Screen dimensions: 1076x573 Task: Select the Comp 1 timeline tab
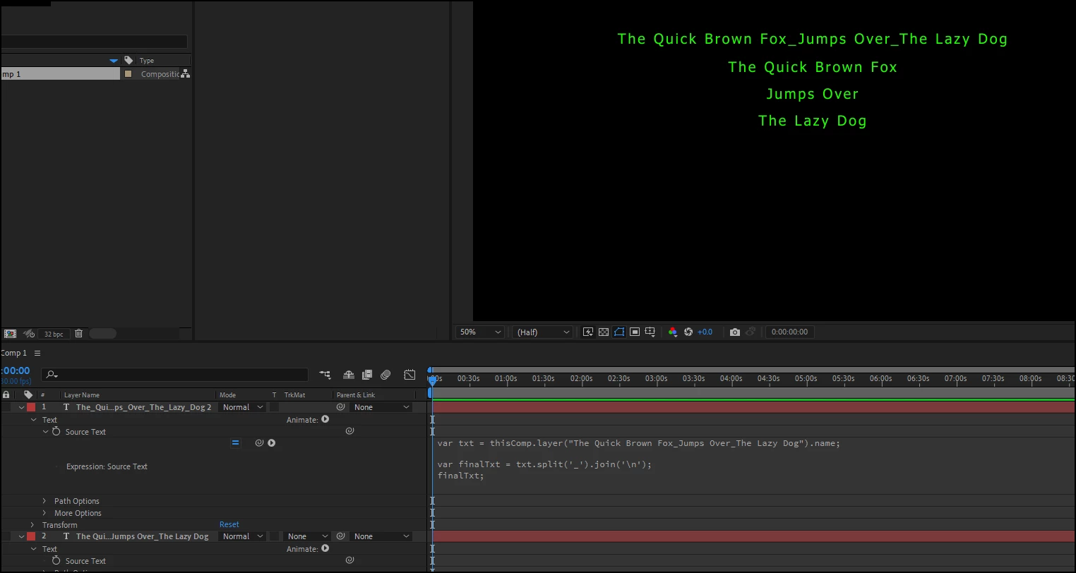click(x=13, y=353)
